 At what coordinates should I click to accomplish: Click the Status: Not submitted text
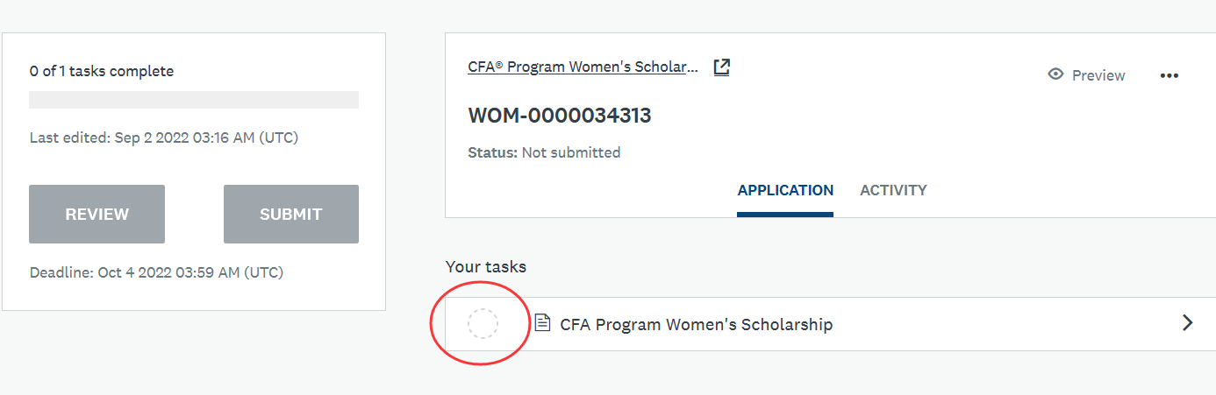[544, 152]
